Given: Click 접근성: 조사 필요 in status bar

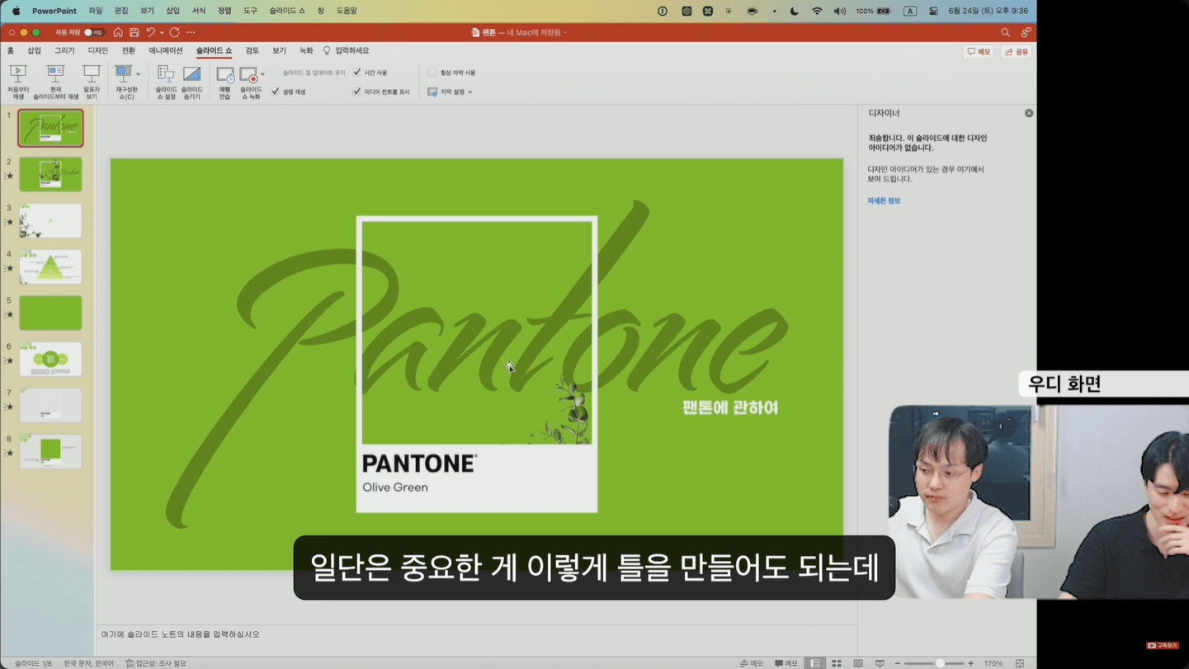Looking at the screenshot, I should pyautogui.click(x=155, y=663).
